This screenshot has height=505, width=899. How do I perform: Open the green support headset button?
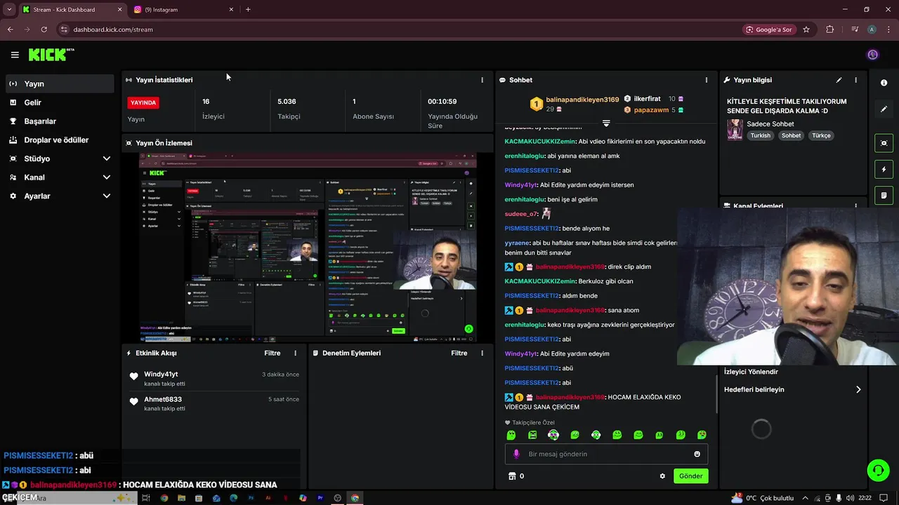point(878,471)
